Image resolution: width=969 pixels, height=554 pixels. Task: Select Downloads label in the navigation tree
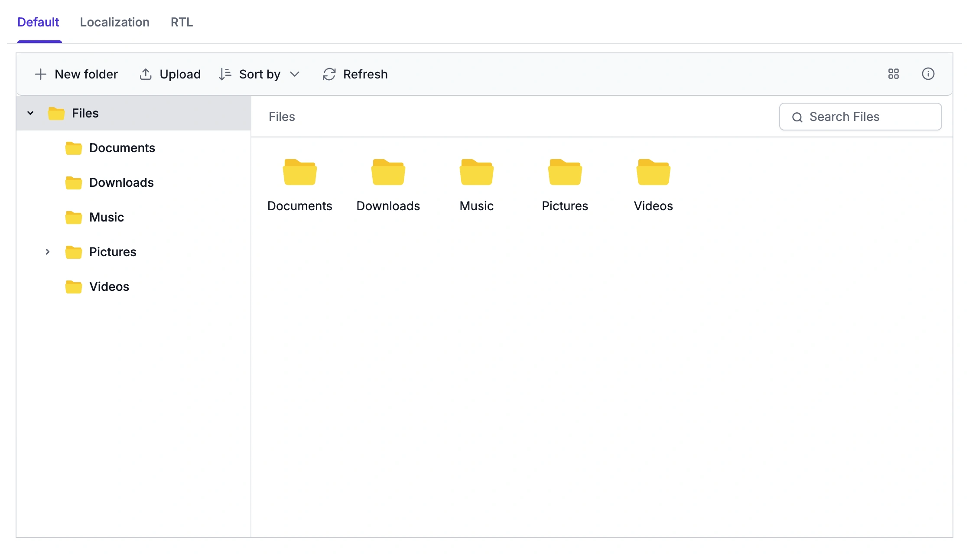[x=122, y=182]
